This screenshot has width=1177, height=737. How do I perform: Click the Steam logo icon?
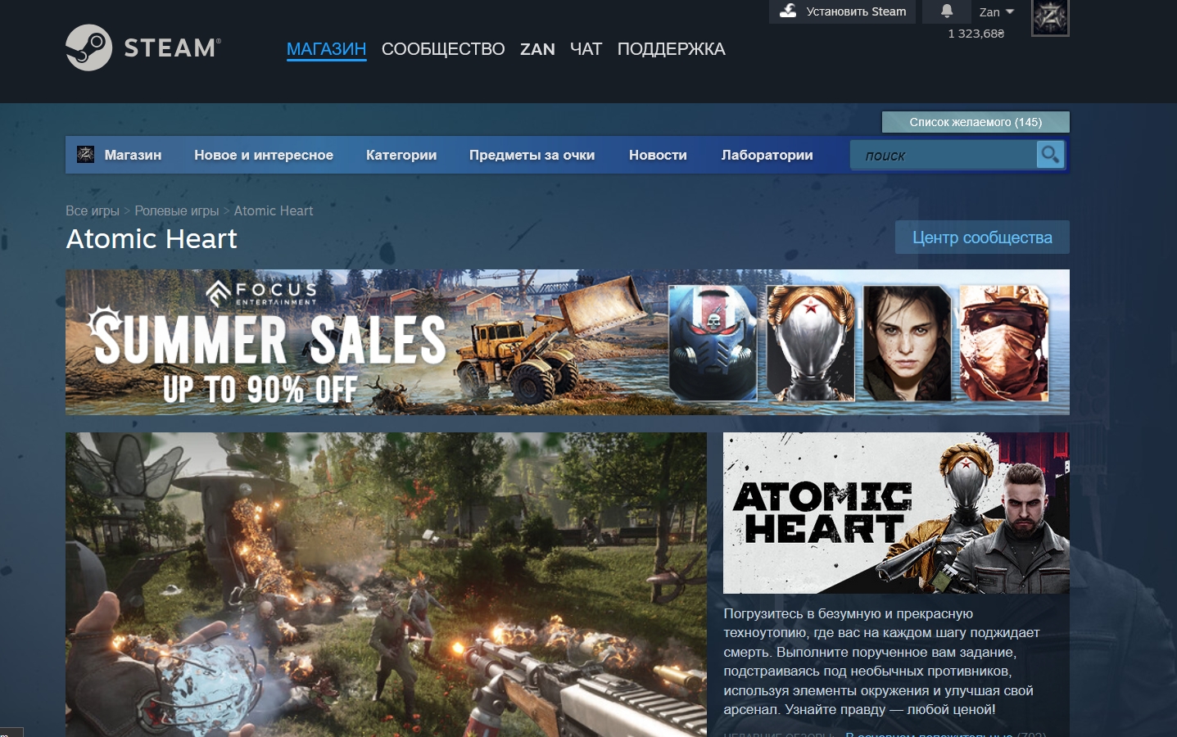coord(143,47)
